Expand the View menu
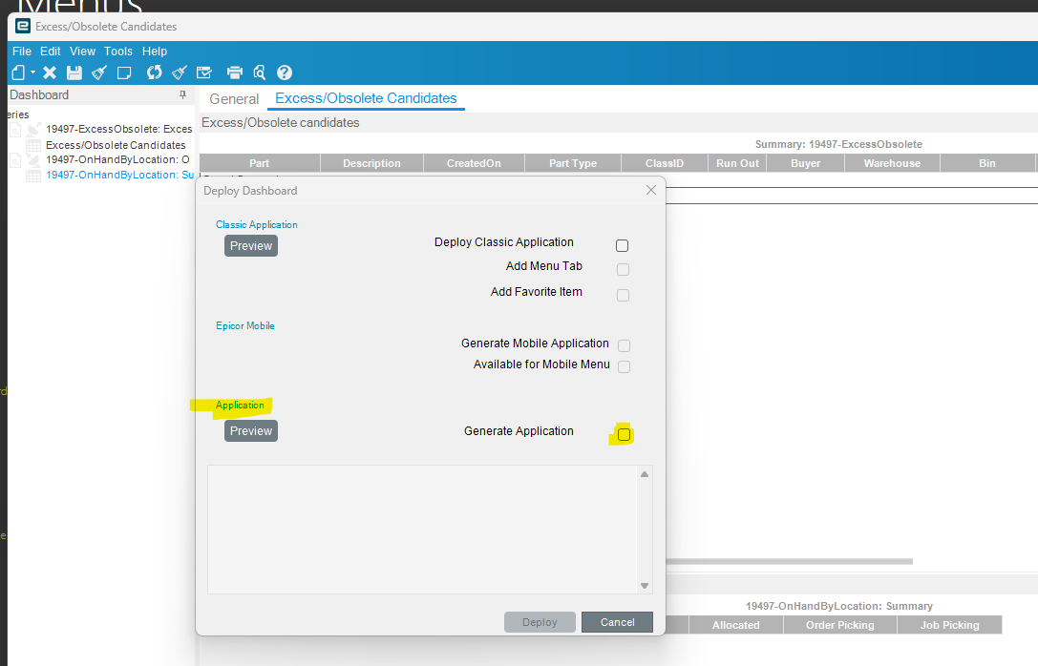This screenshot has height=666, width=1038. 84,51
